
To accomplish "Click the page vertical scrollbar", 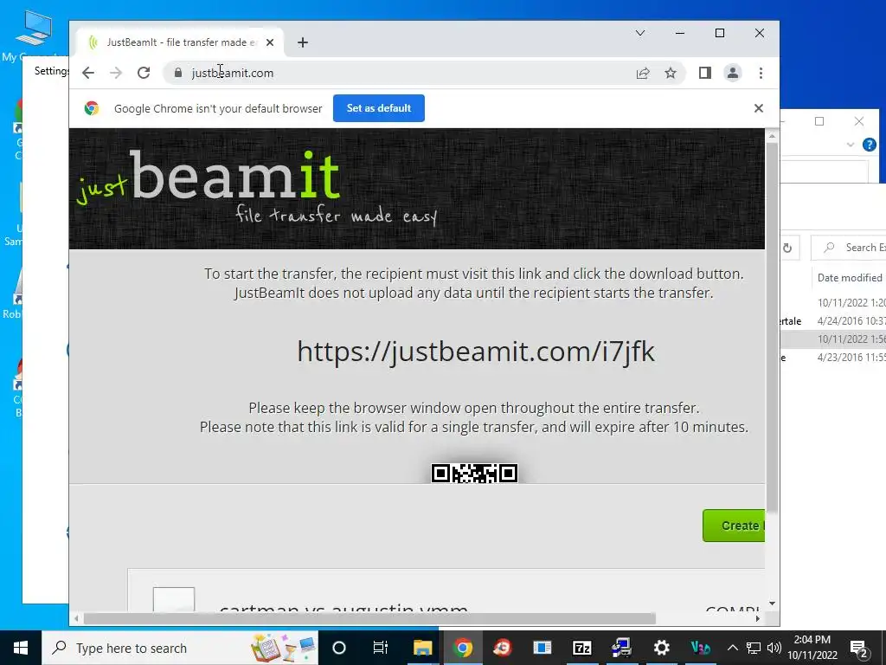I will click(x=772, y=328).
